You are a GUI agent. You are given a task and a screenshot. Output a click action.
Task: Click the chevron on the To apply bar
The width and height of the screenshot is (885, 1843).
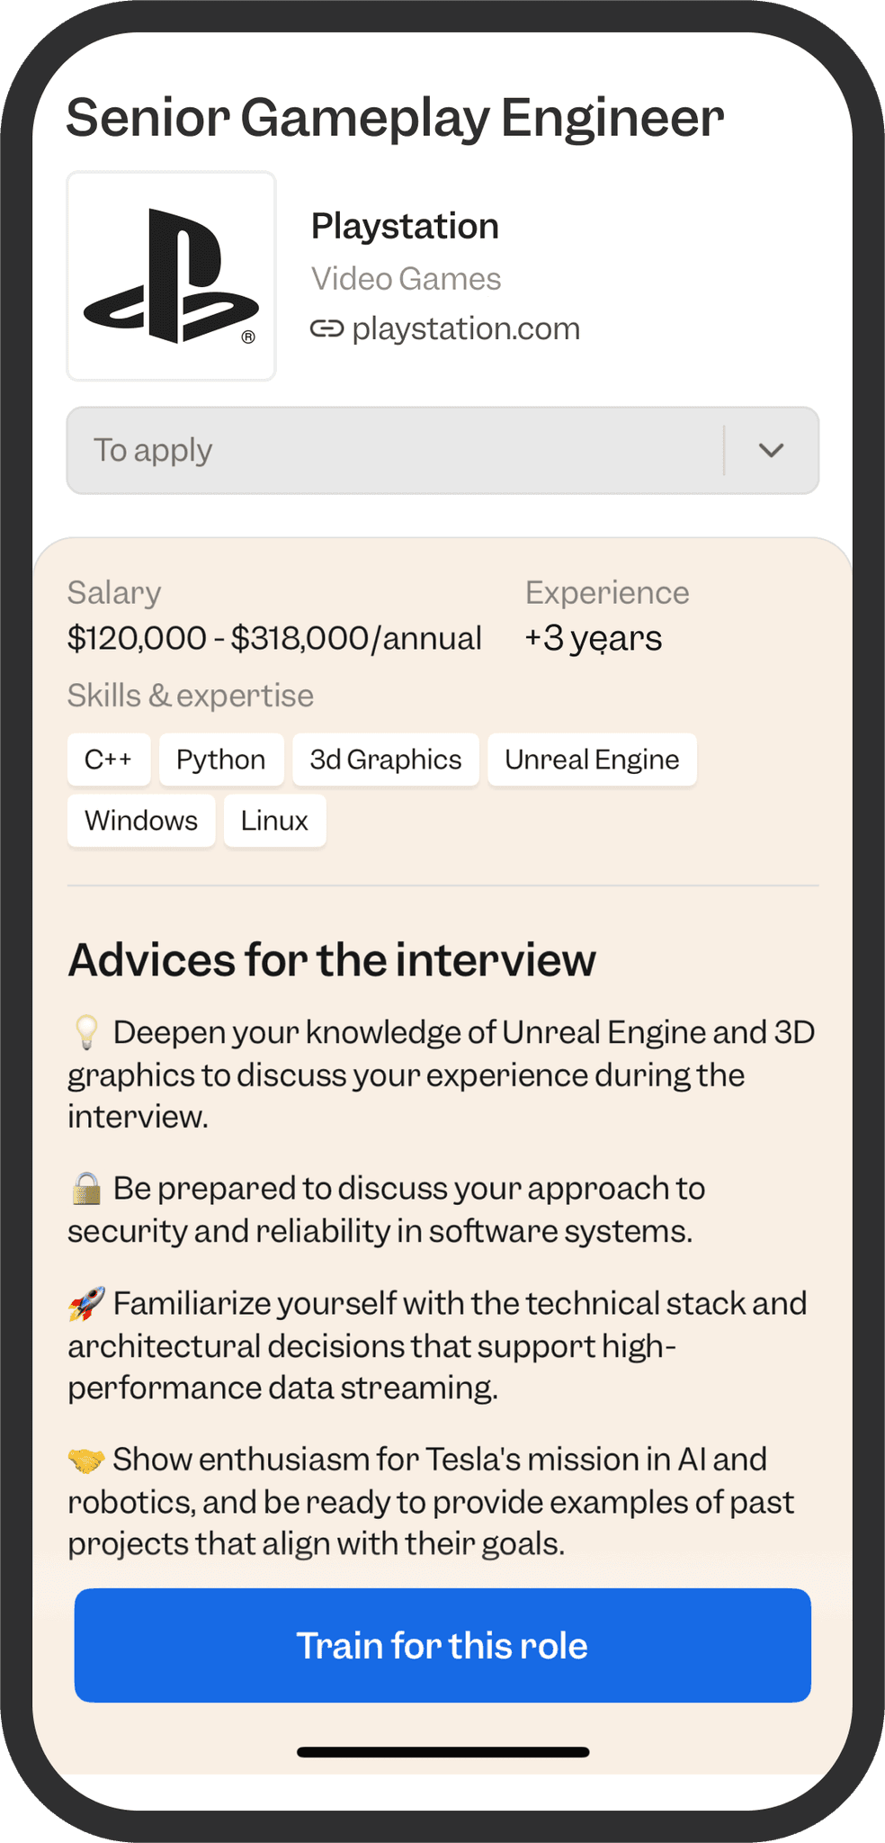tap(770, 451)
